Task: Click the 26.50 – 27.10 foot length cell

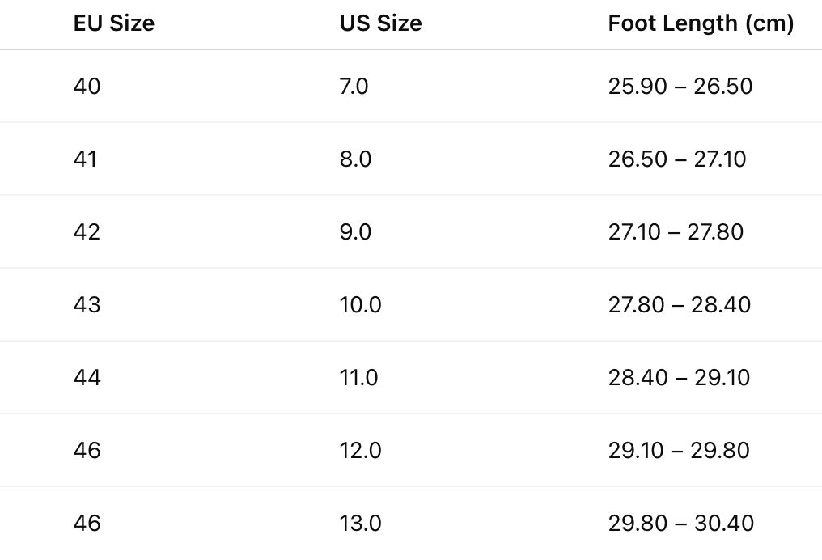Action: coord(677,159)
